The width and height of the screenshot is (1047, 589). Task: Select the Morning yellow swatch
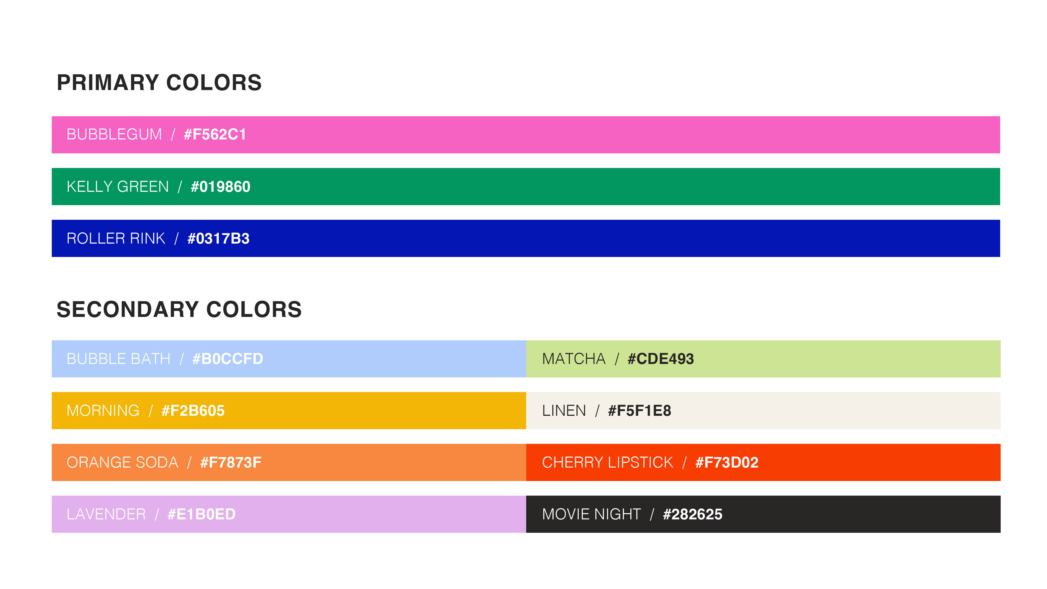288,410
